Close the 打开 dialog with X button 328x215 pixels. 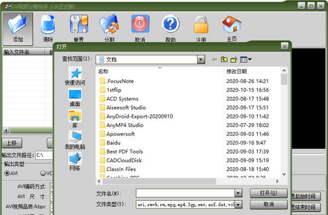[x=284, y=46]
